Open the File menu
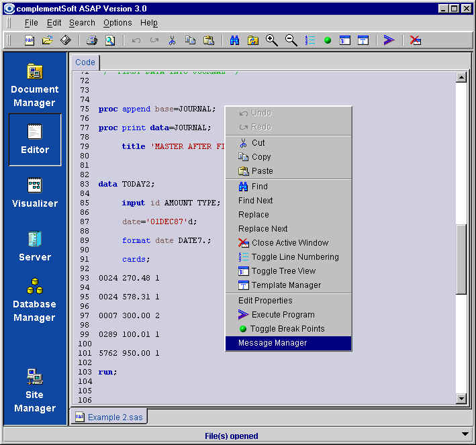The height and width of the screenshot is (445, 476). pos(32,23)
